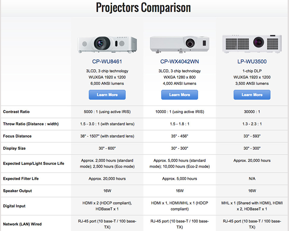Open the CP-WU8461 model link

click(x=107, y=61)
